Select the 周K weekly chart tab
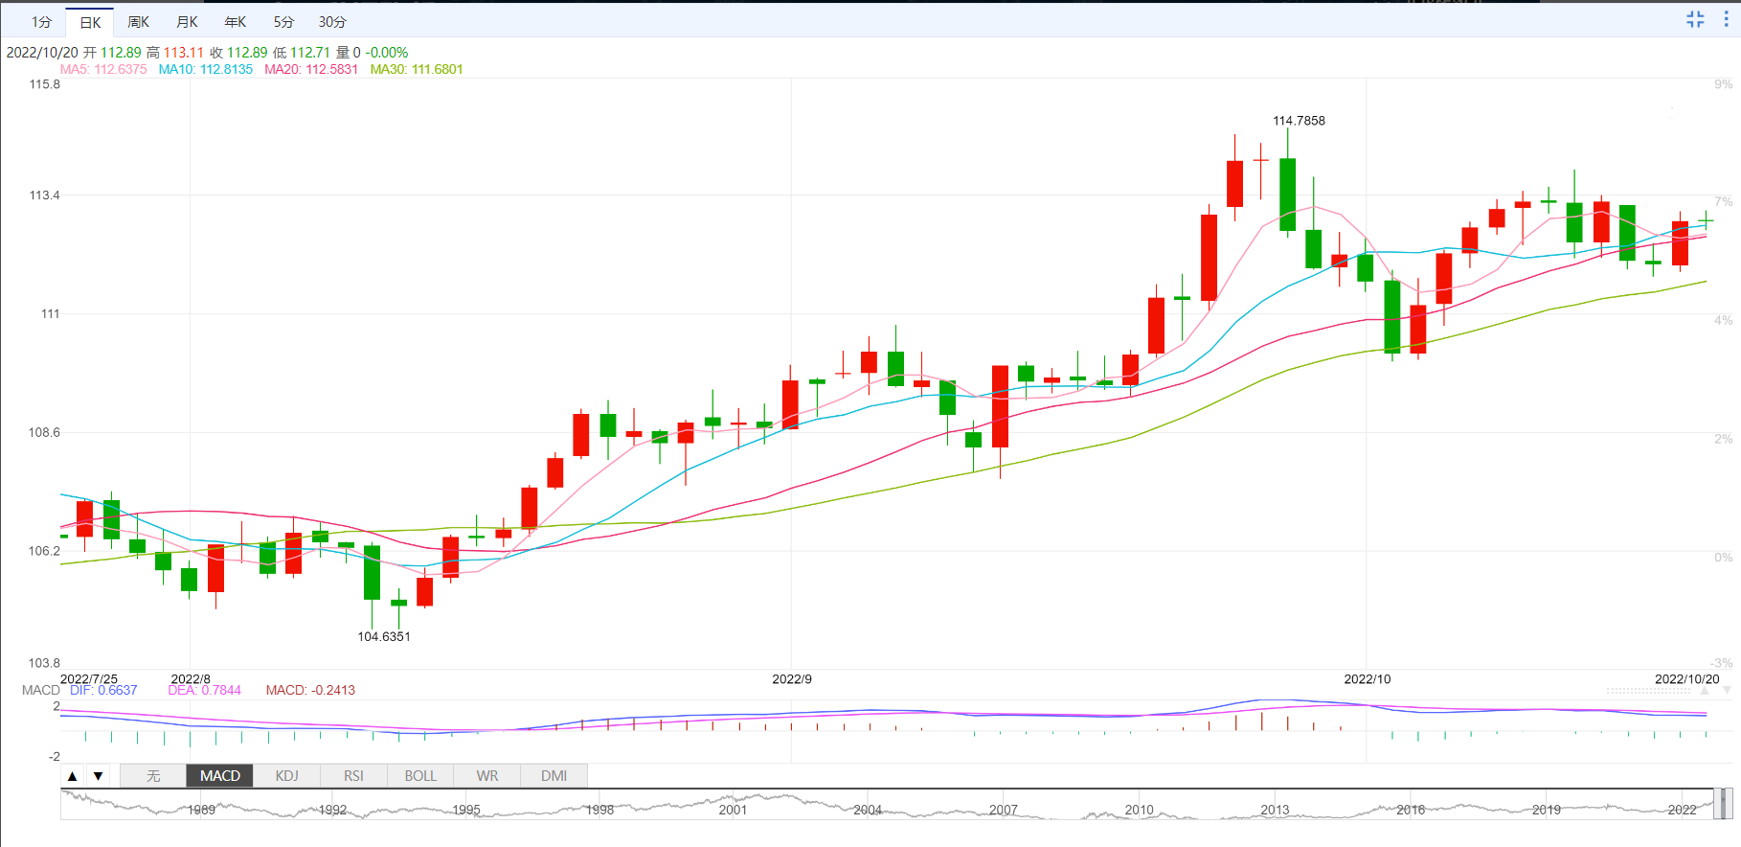This screenshot has width=1741, height=847. click(x=138, y=22)
